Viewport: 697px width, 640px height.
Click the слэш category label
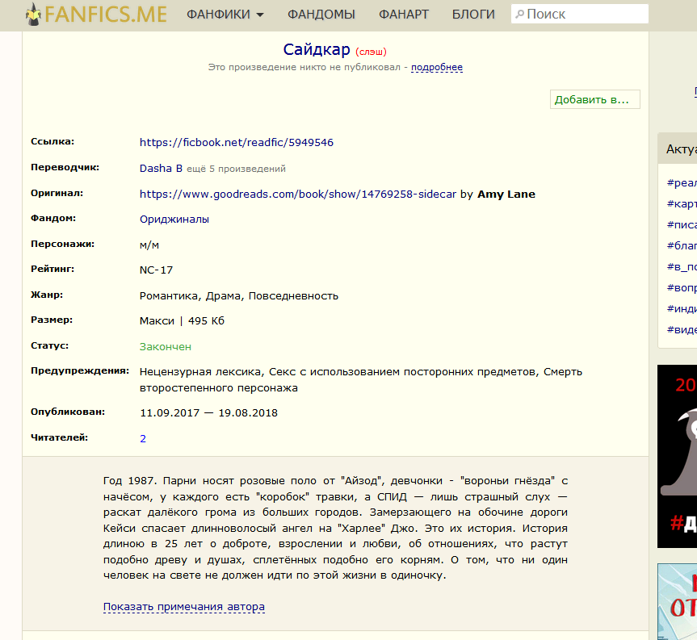[x=371, y=52]
